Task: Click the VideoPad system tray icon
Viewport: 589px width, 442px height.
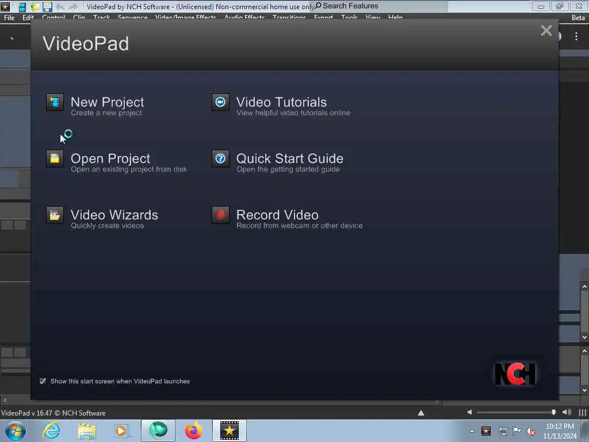Action: [486, 431]
